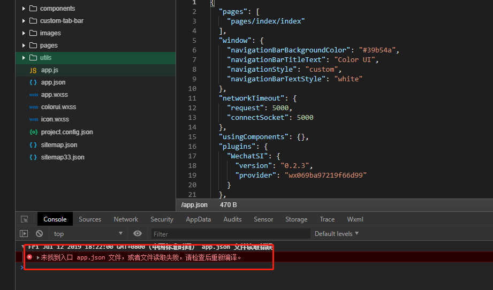
Task: Open the custom-tab-bar folder
Action: coord(62,21)
